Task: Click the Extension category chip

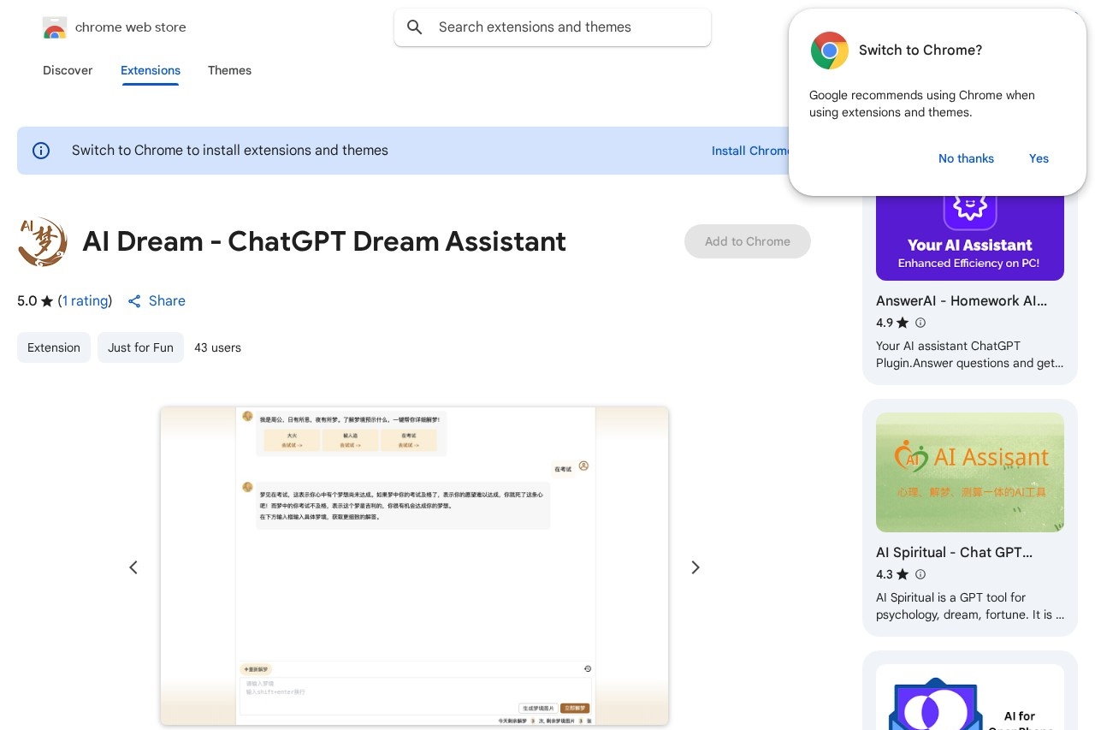Action: coord(54,347)
